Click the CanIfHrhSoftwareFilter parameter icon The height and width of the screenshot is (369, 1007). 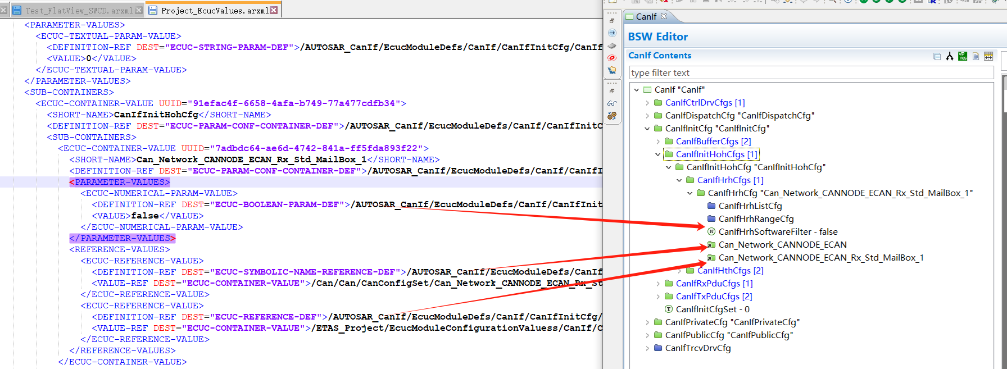711,231
